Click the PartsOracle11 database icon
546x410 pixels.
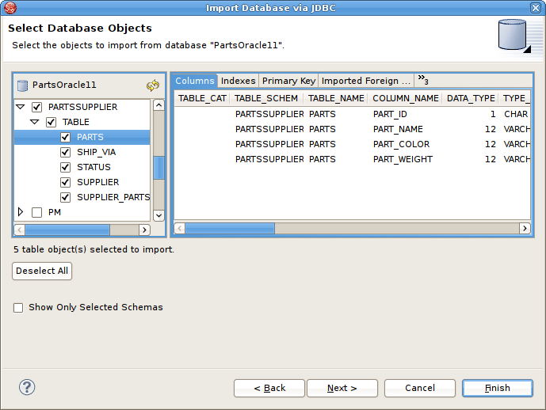(x=22, y=85)
